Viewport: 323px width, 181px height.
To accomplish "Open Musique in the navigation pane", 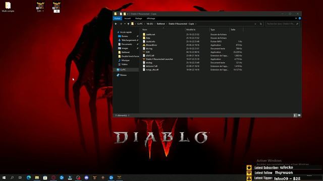I will (125, 60).
